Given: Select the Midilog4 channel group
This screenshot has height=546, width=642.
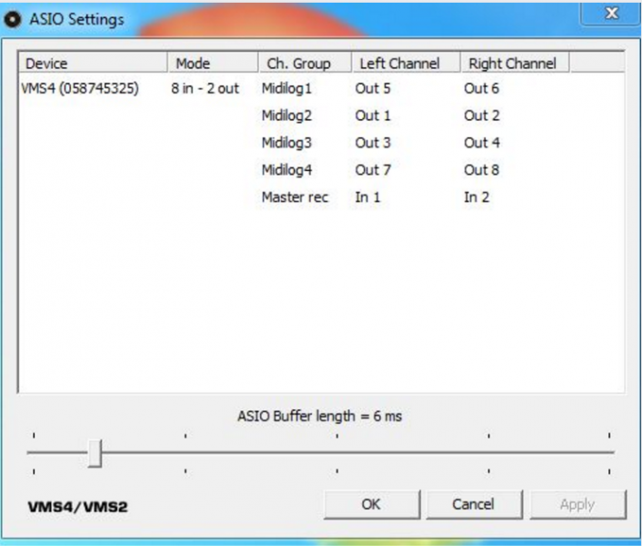Looking at the screenshot, I should (286, 170).
